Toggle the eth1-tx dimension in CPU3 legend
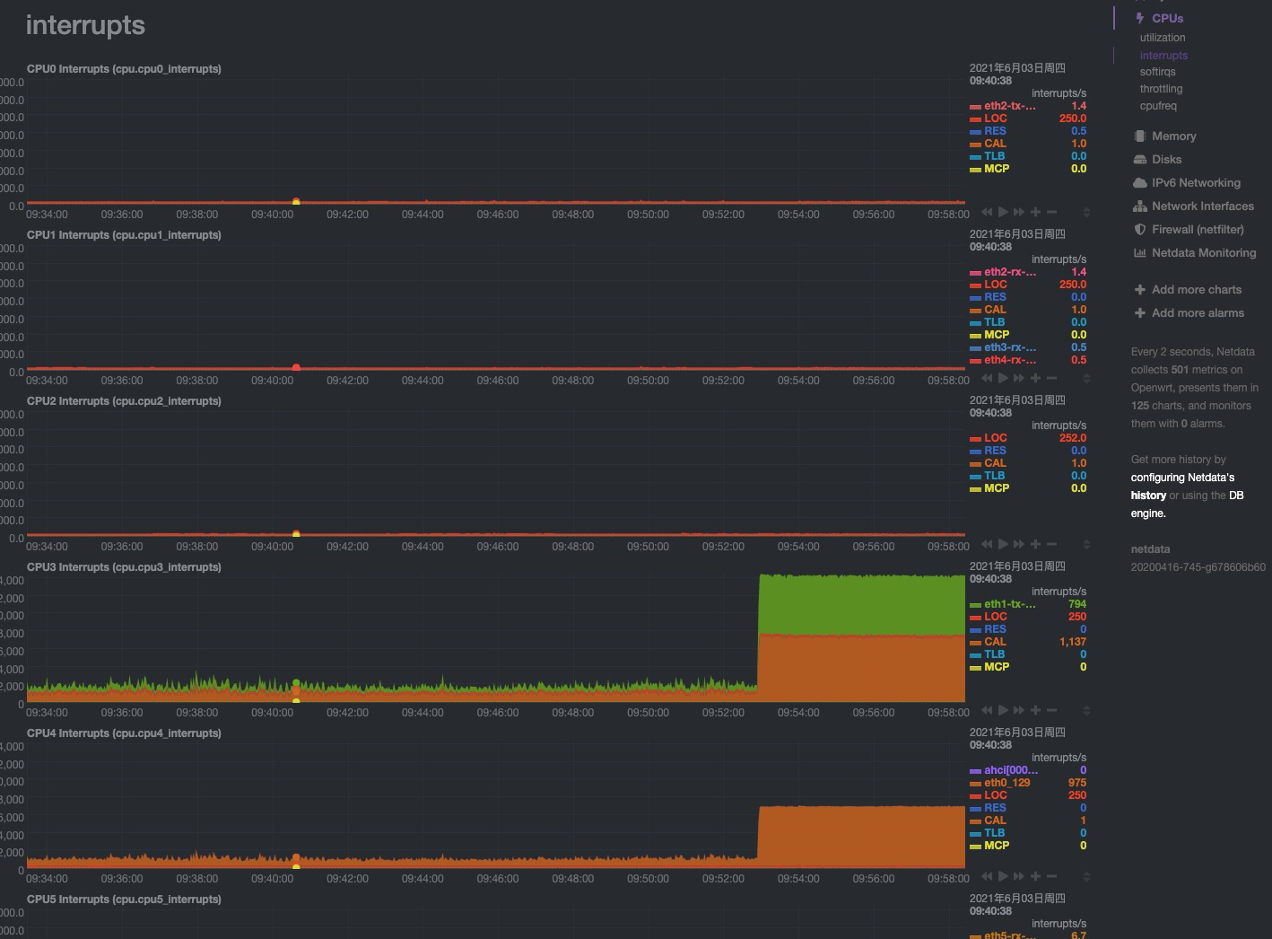This screenshot has height=939, width=1272. pos(1009,604)
